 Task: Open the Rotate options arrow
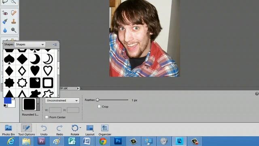80,128
